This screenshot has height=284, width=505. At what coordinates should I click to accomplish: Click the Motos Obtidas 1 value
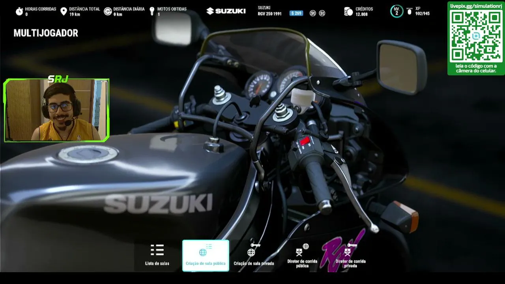[x=159, y=14]
